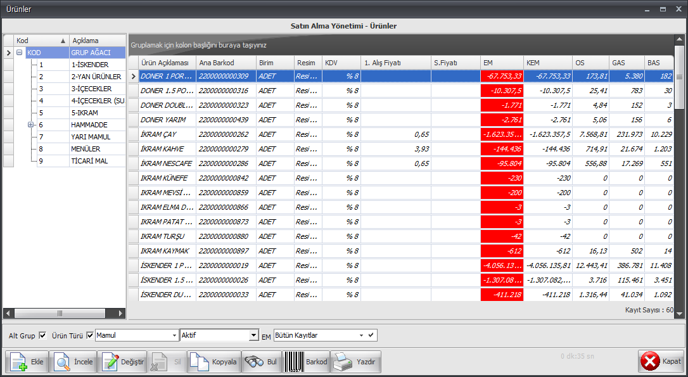Click tree panel scroll left arrow
This screenshot has width=688, height=377.
tap(8, 314)
